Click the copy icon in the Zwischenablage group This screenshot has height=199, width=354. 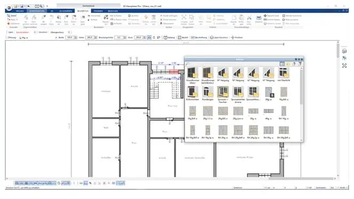tap(234, 18)
